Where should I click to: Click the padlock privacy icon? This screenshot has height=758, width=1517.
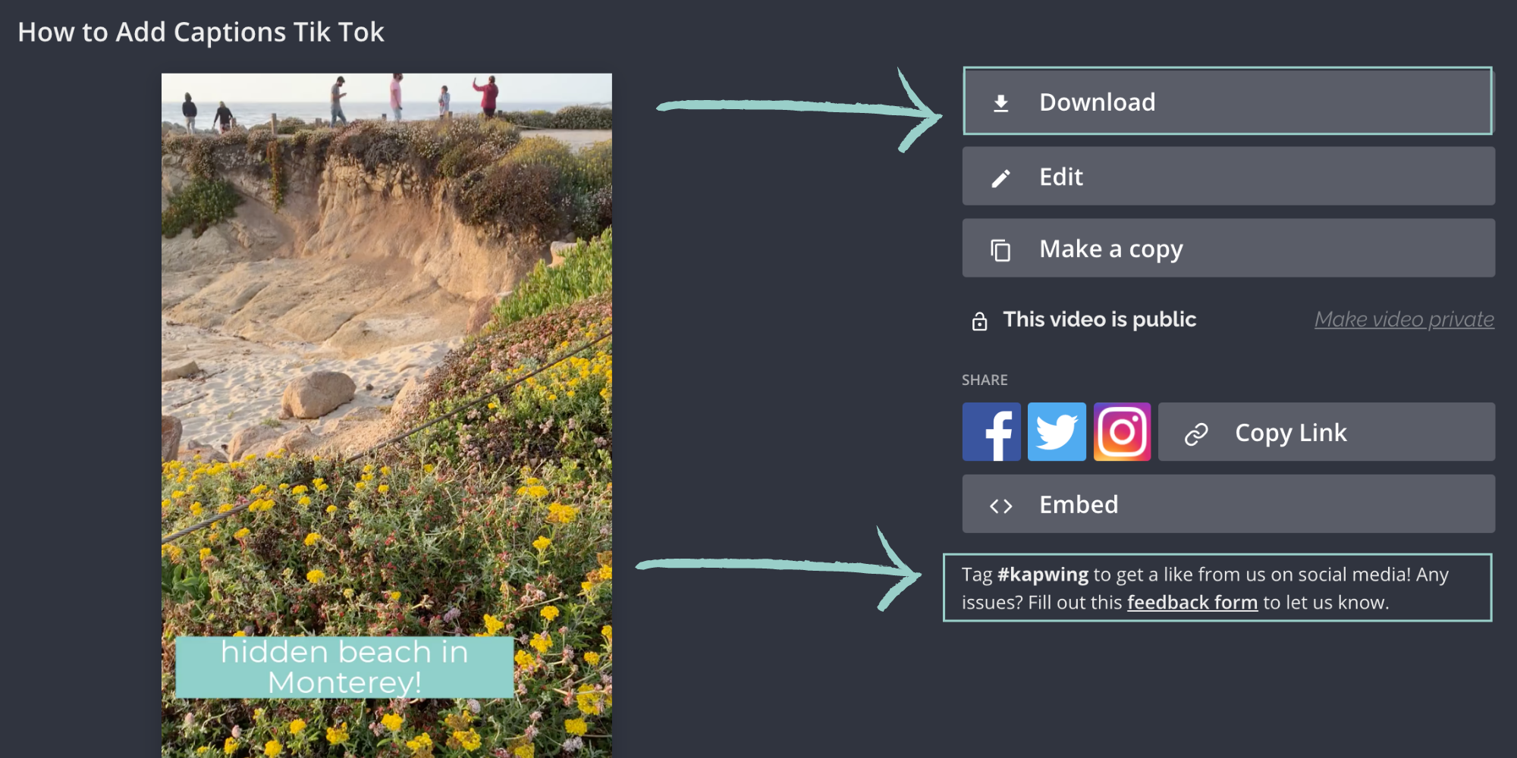979,321
